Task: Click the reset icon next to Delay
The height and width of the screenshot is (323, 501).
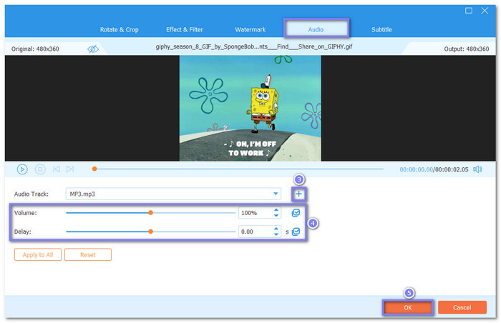Action: click(296, 232)
